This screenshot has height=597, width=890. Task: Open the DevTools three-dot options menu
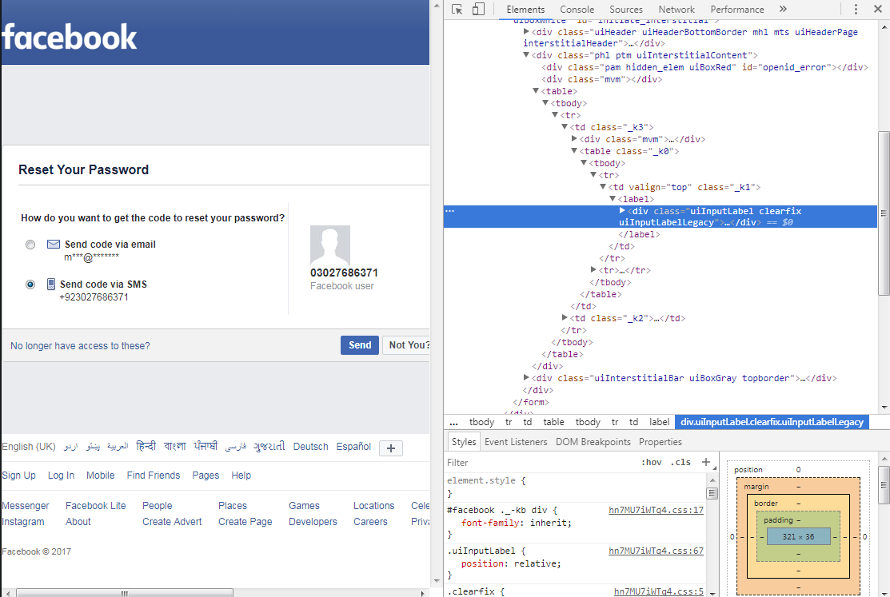855,9
